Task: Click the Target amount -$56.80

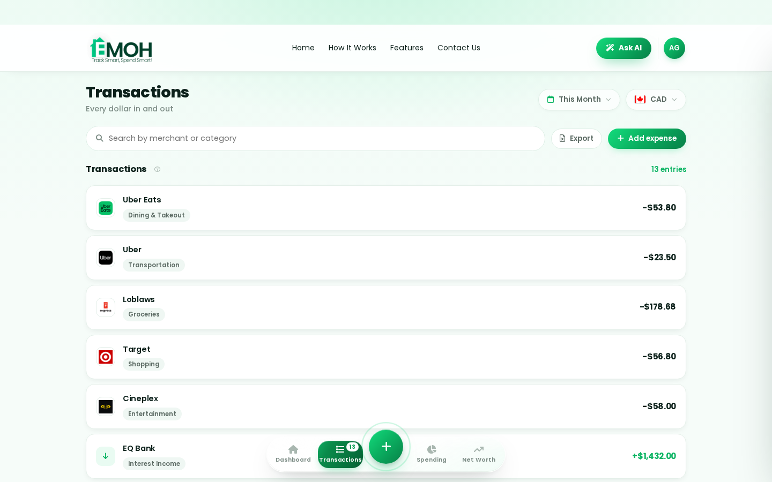Action: pos(659,357)
